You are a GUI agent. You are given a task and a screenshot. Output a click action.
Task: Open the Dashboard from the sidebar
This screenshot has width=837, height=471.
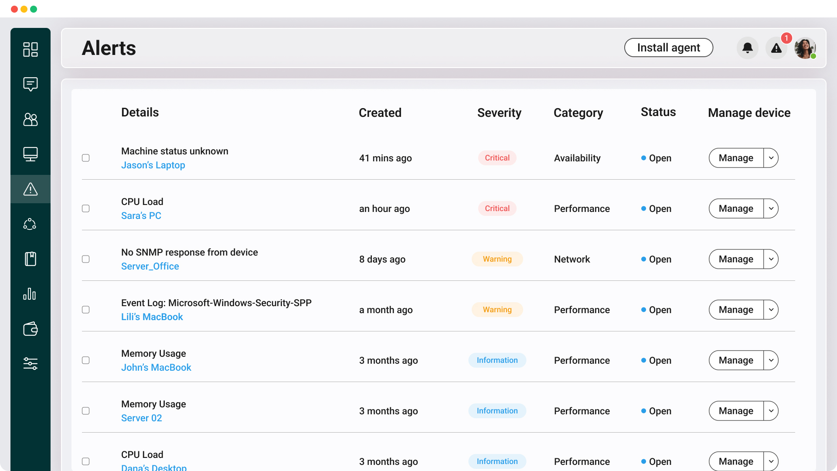pos(31,50)
